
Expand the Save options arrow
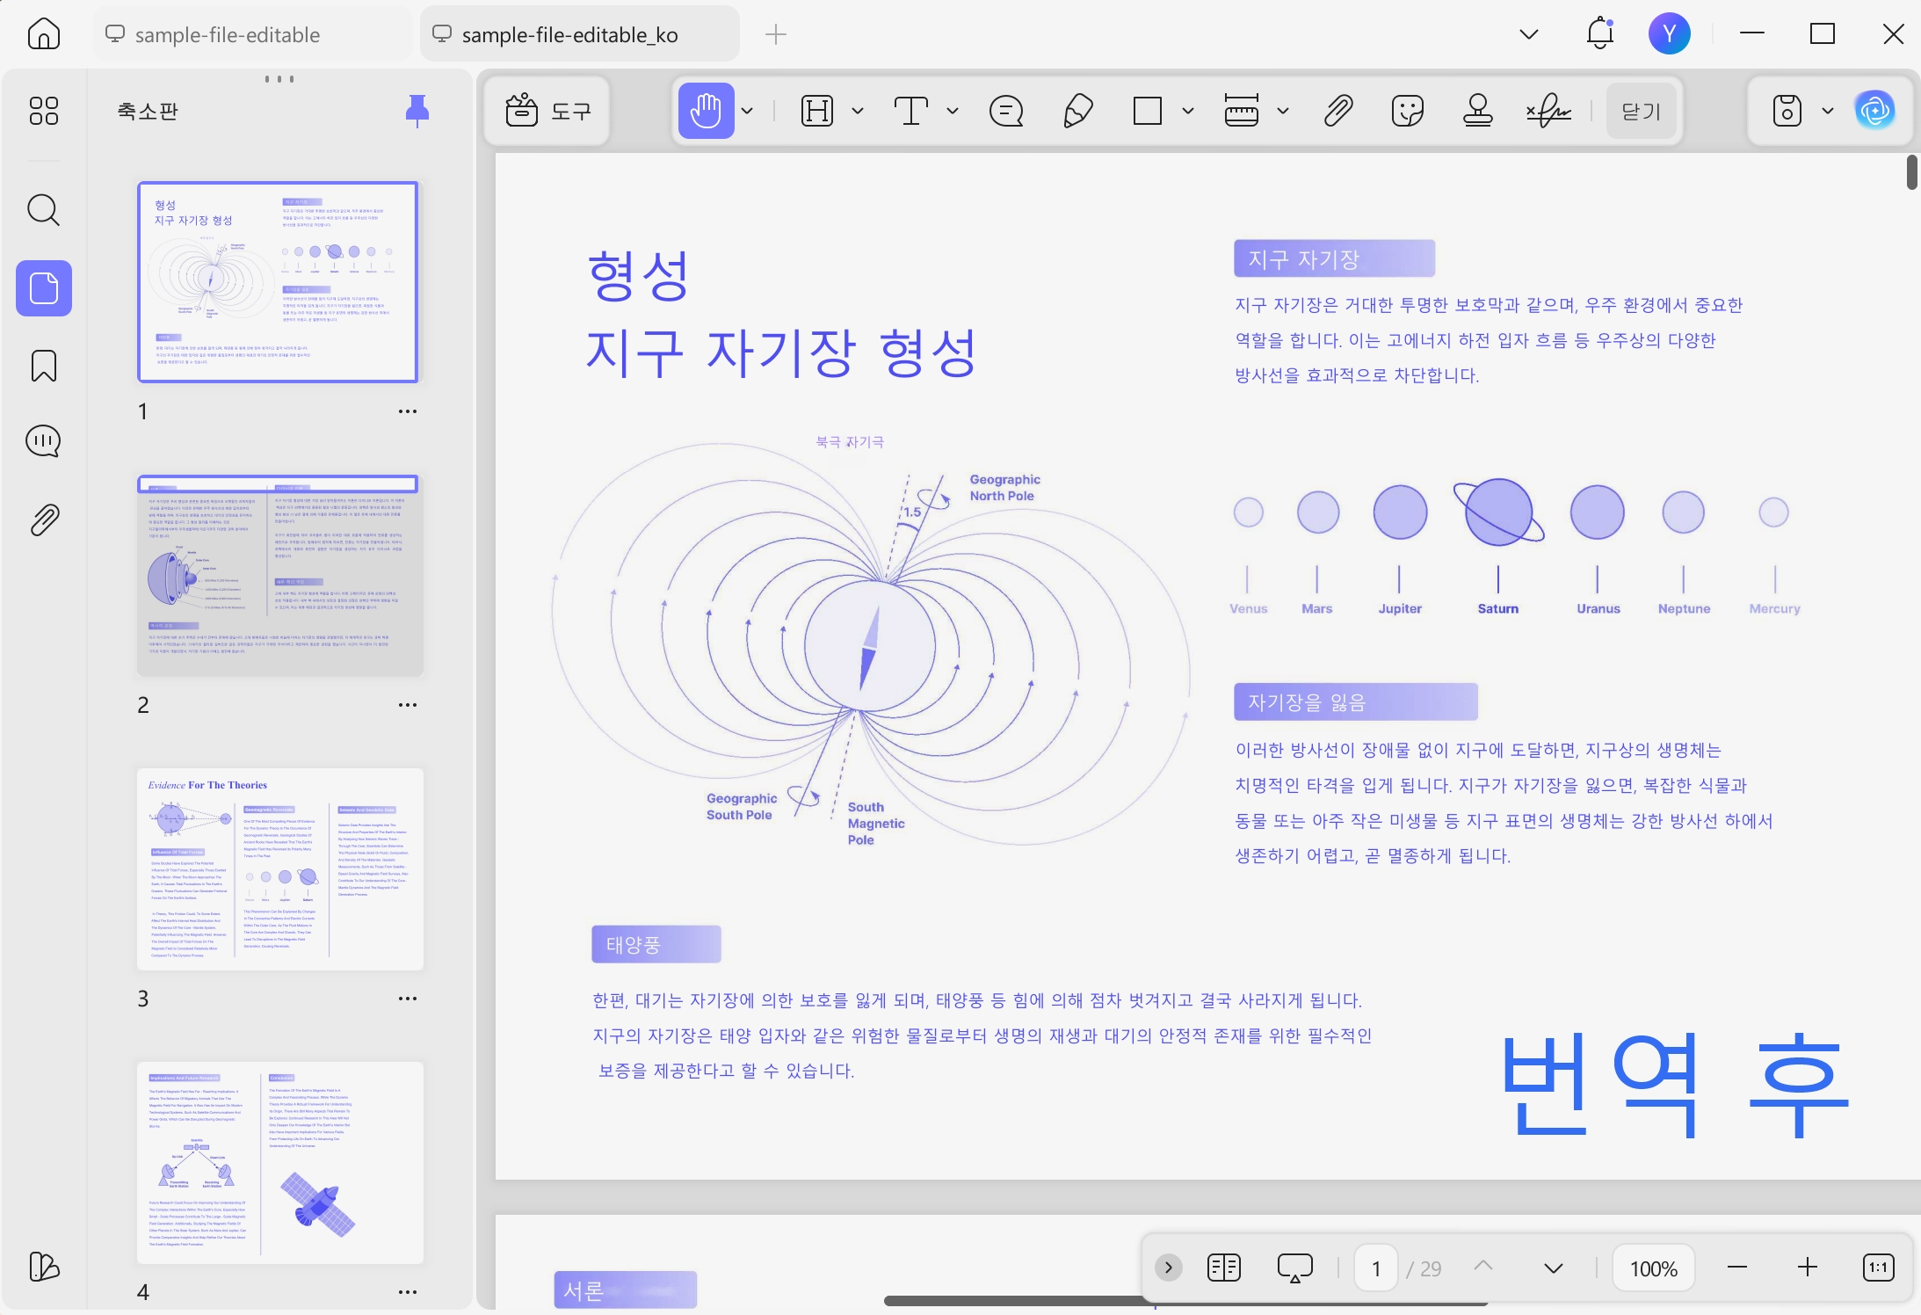pyautogui.click(x=1828, y=111)
